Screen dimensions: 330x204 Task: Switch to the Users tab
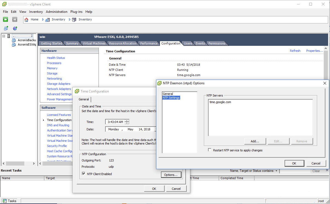(x=188, y=43)
